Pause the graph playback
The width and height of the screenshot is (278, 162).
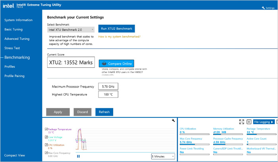tap(78, 156)
